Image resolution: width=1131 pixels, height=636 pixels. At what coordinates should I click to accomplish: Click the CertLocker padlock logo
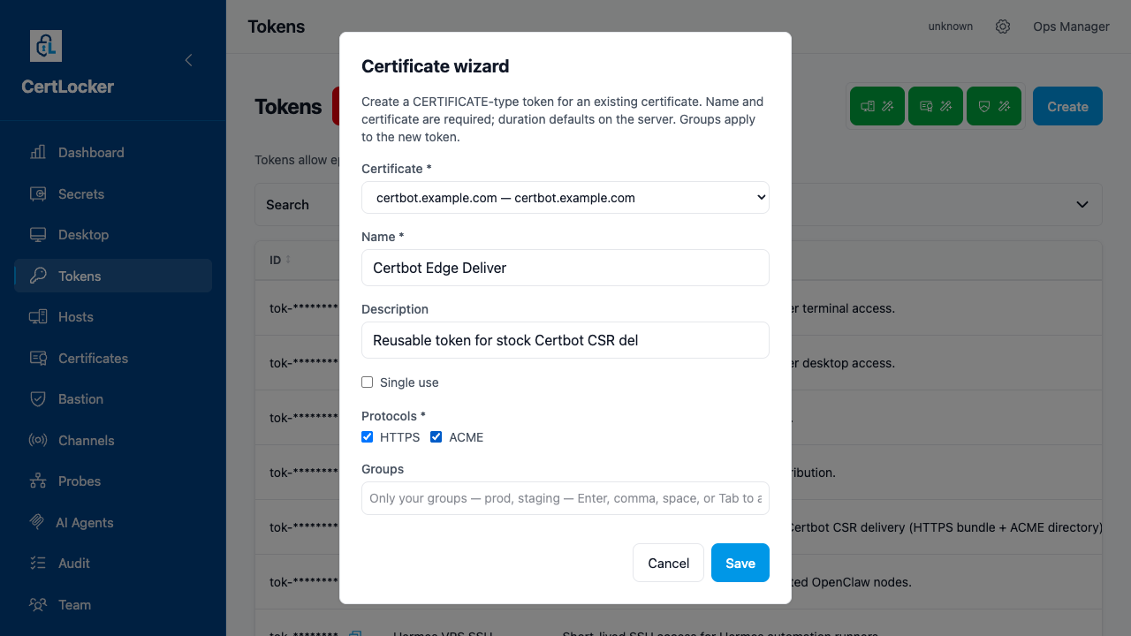click(46, 46)
